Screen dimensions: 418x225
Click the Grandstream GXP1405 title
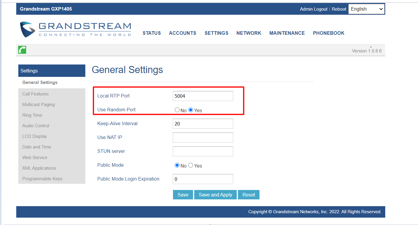46,9
